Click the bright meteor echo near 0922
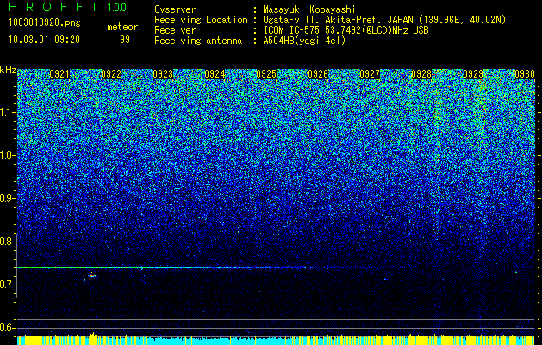542x345 pixels. pyautogui.click(x=91, y=276)
